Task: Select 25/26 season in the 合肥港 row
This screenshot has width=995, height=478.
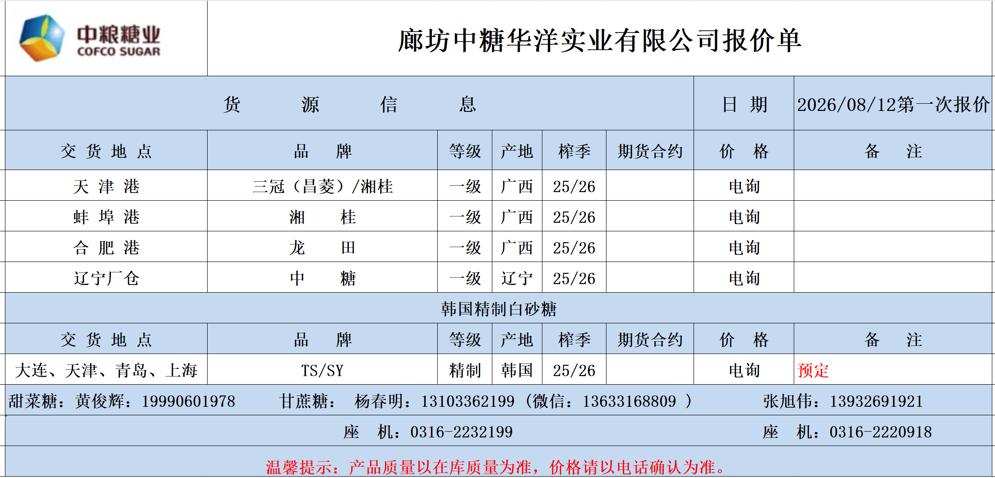Action: tap(574, 248)
